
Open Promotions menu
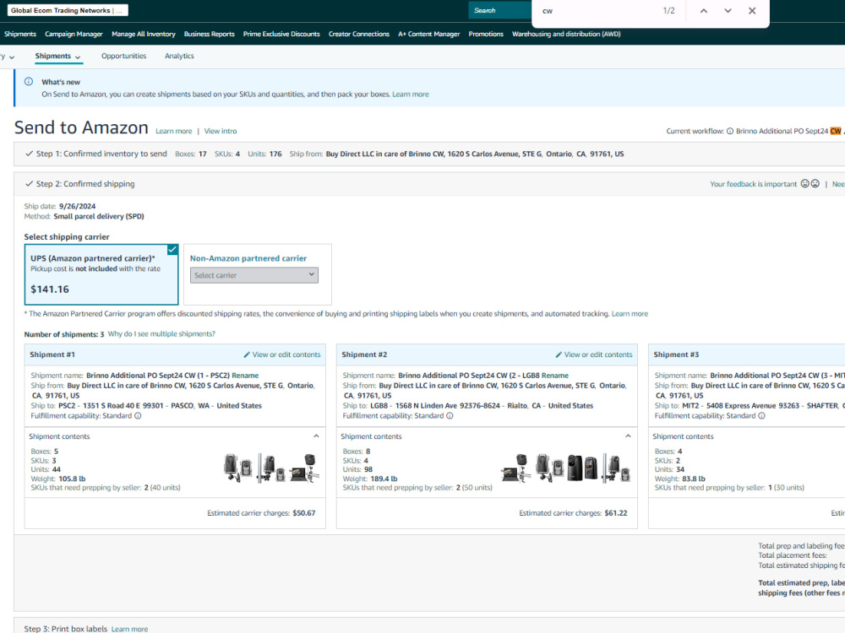(486, 34)
